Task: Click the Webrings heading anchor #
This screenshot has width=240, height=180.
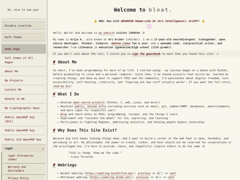Action: pos(54,165)
